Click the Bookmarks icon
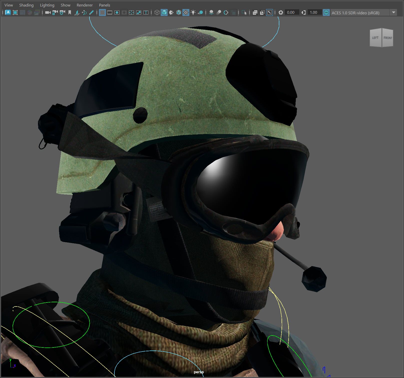This screenshot has width=404, height=378. point(70,12)
